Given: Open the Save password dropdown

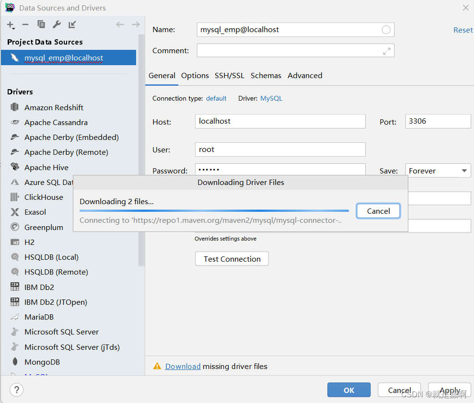Looking at the screenshot, I should tap(438, 171).
